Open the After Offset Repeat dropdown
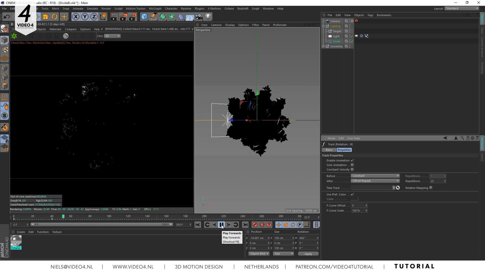Screen dimensions: 485x272 375,181
